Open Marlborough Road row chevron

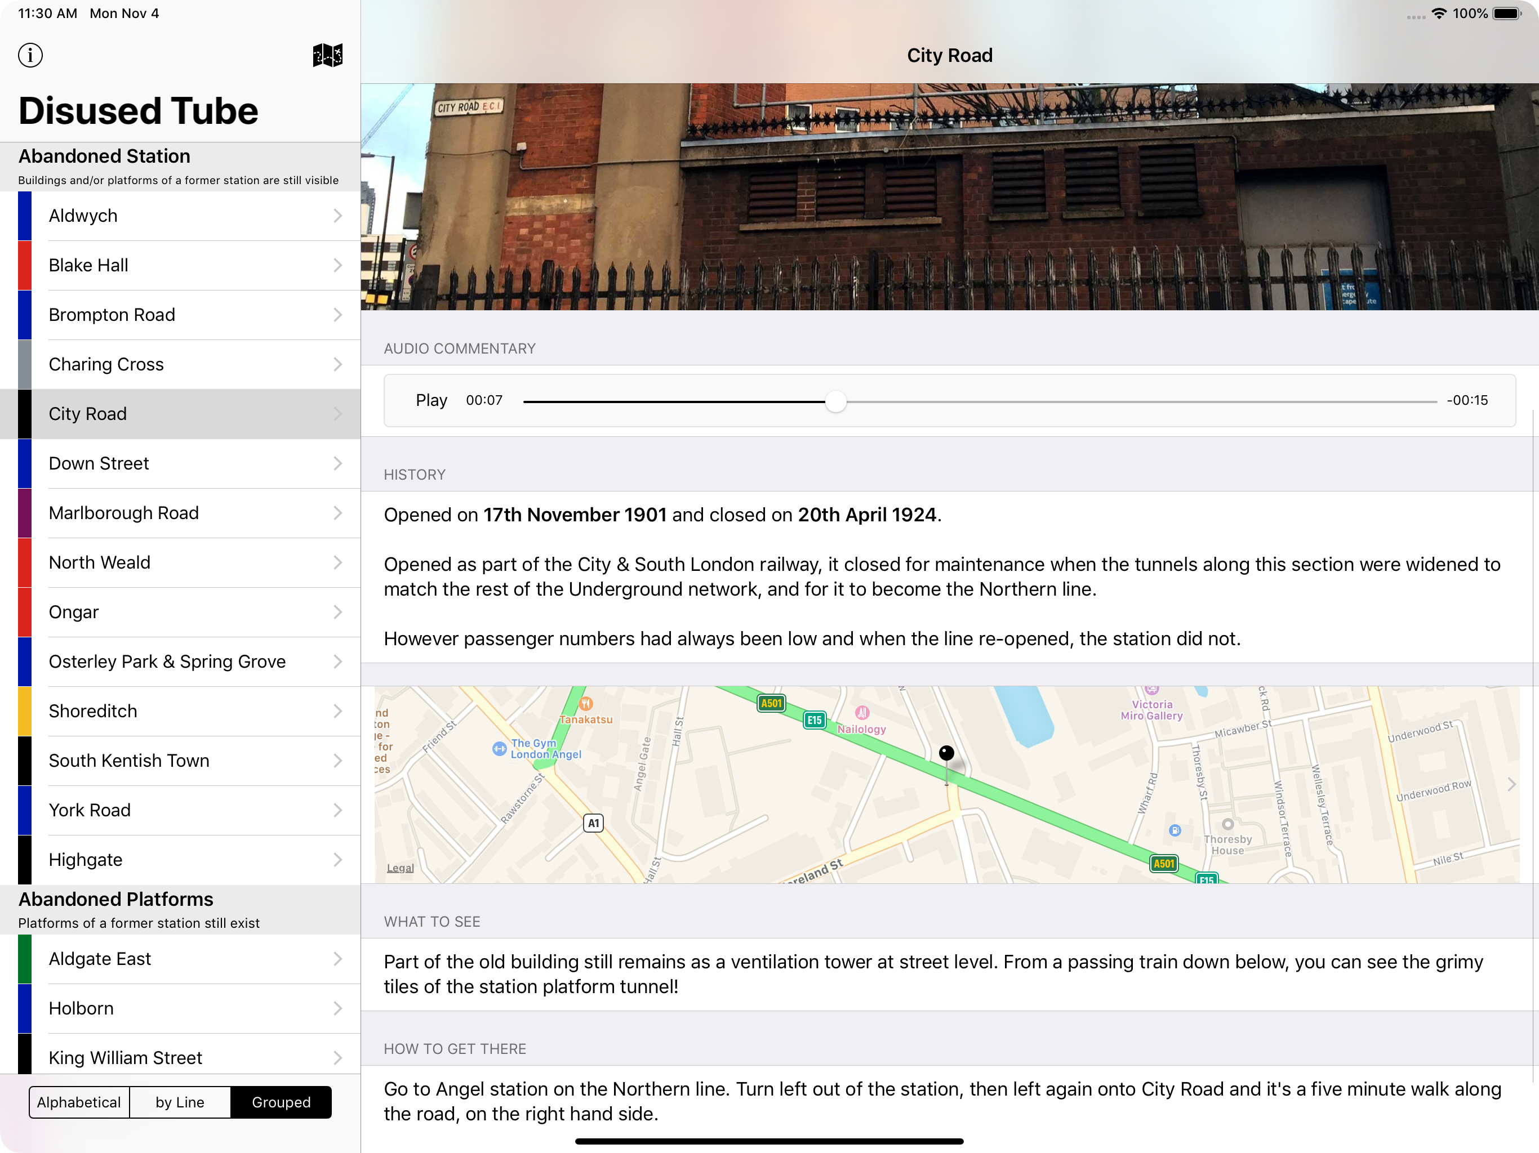[x=337, y=513]
